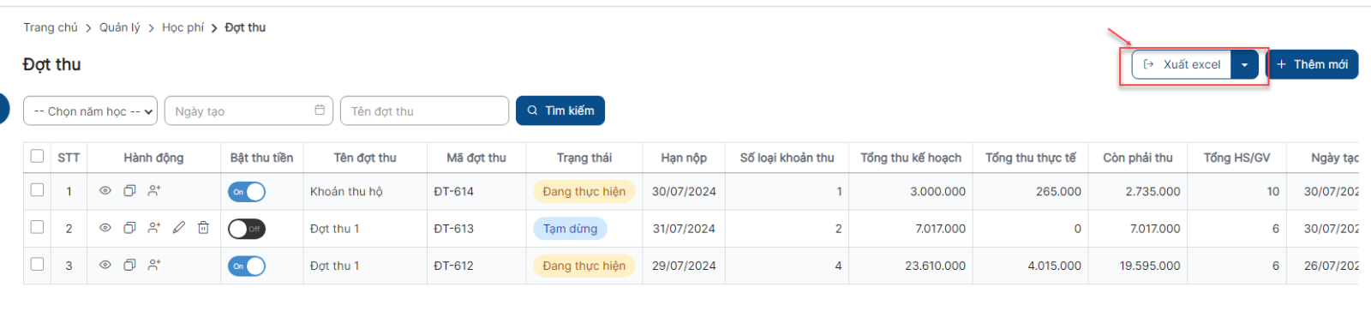Edit row 2 with the pencil icon
Viewport: 1371px width, 335px height.
click(x=178, y=228)
